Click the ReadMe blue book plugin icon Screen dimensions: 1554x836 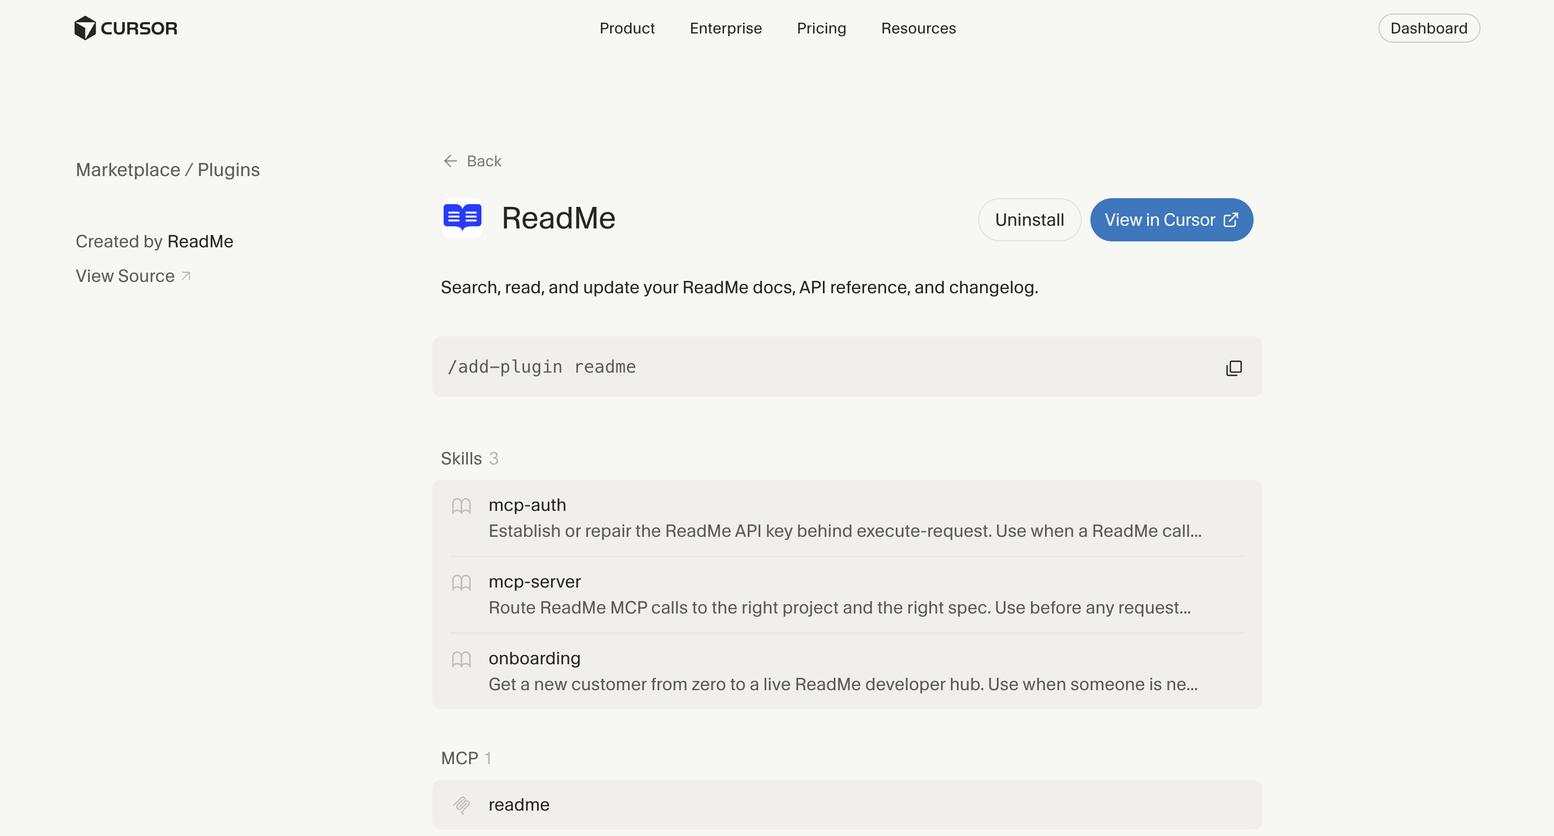pos(462,218)
